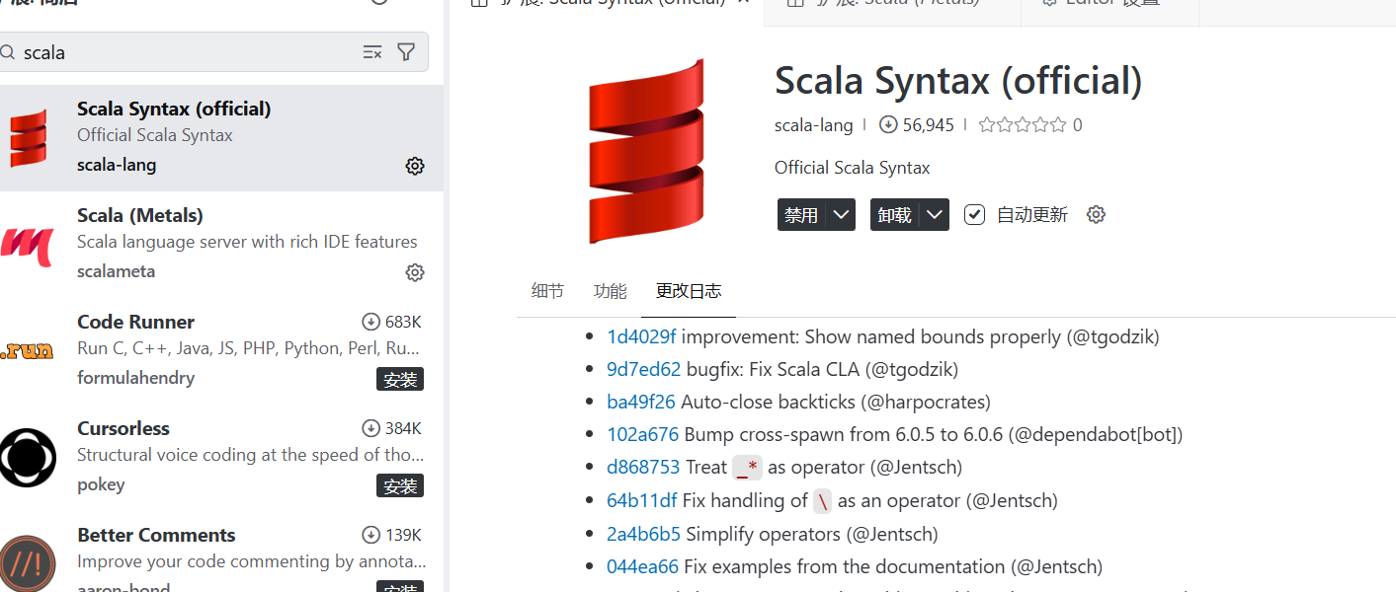Open manage gear for Scala Syntax in list

(x=415, y=166)
